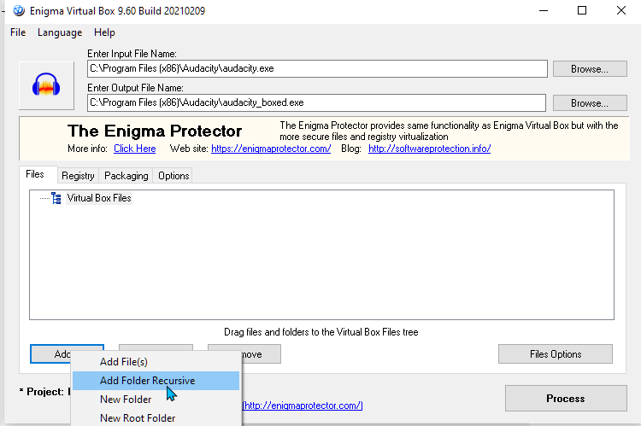
Task: Open the Language menu
Action: coord(60,32)
